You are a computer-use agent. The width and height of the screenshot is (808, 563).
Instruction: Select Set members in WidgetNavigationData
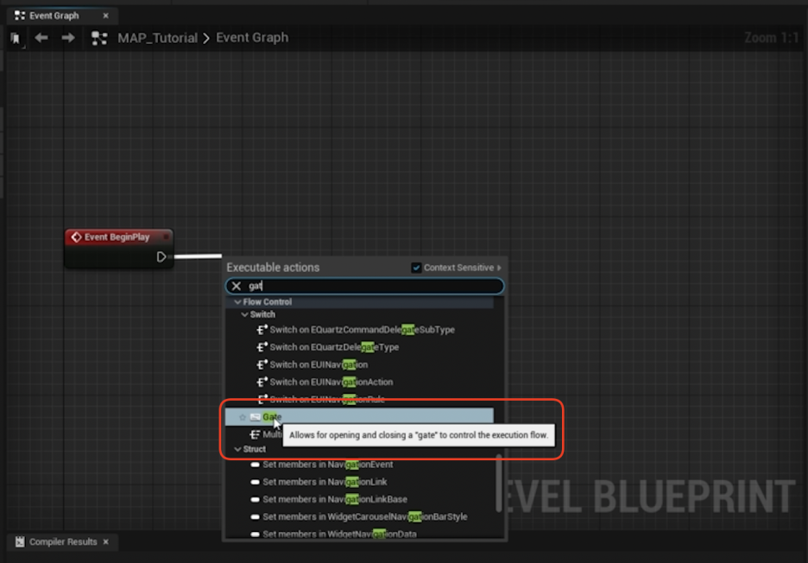[339, 535]
